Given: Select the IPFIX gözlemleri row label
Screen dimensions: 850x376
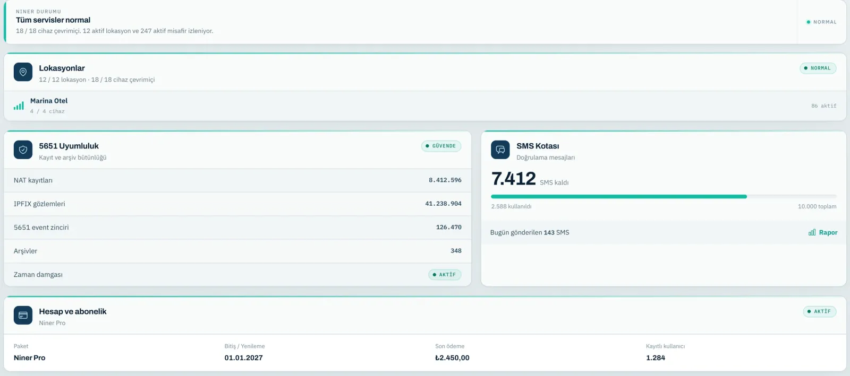Looking at the screenshot, I should (x=39, y=204).
